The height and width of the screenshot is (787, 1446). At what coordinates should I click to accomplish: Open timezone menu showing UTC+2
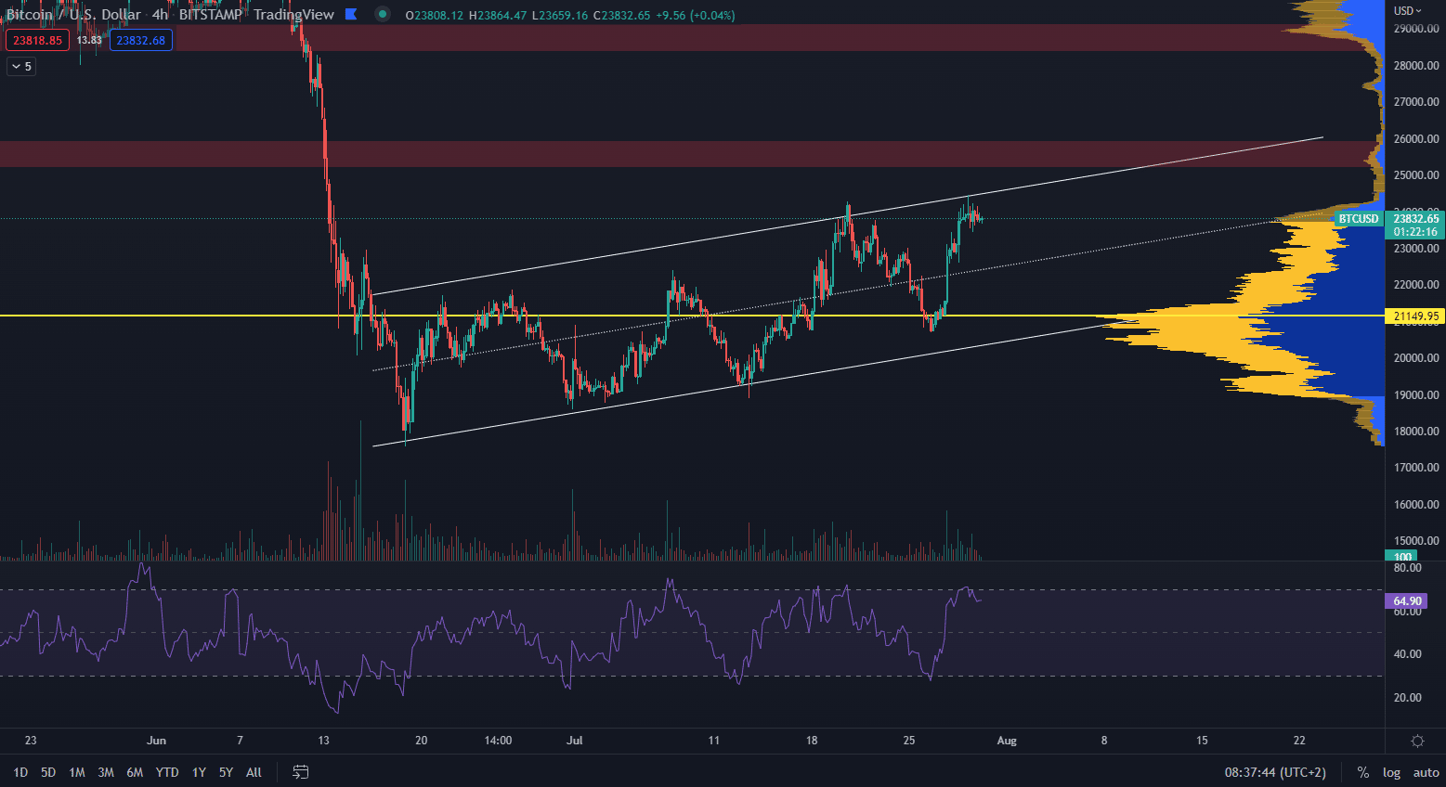[x=1275, y=772]
